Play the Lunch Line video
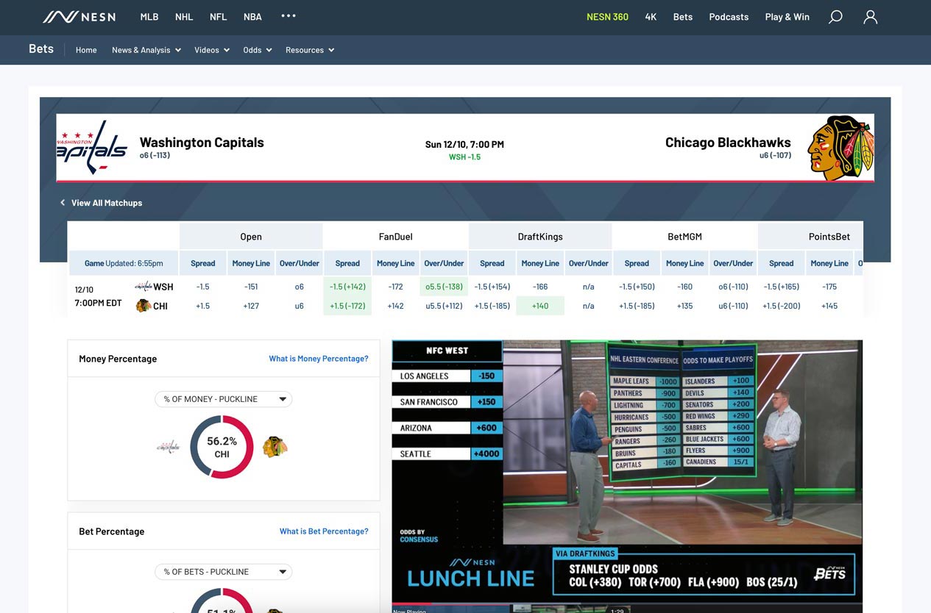This screenshot has width=931, height=613. click(626, 470)
